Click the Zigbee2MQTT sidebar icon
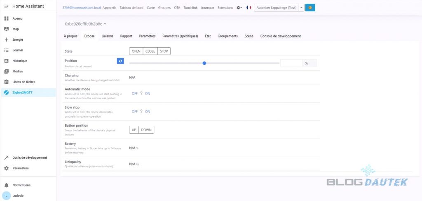This screenshot has height=201, width=422. (6, 92)
